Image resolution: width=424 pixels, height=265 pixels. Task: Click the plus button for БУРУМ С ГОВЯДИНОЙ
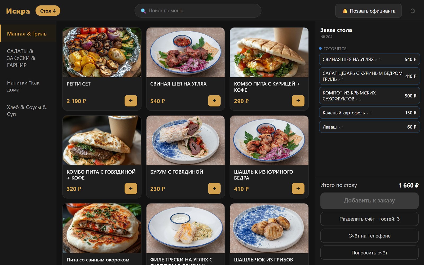pos(214,189)
